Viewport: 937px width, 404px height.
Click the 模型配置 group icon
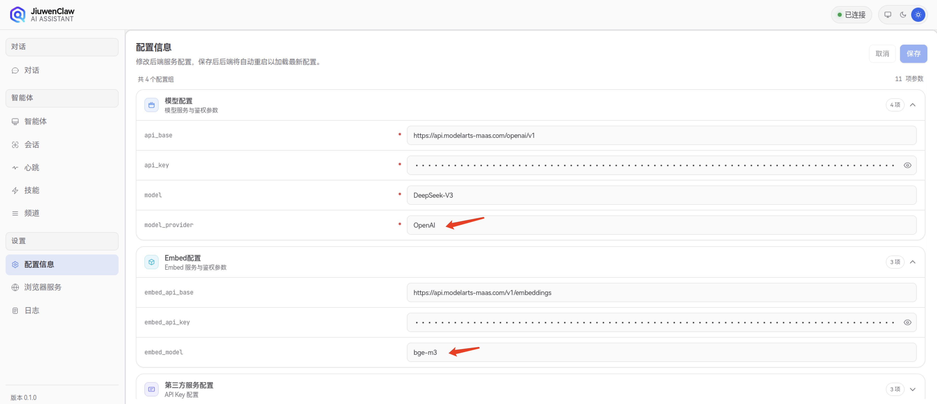[x=151, y=105]
